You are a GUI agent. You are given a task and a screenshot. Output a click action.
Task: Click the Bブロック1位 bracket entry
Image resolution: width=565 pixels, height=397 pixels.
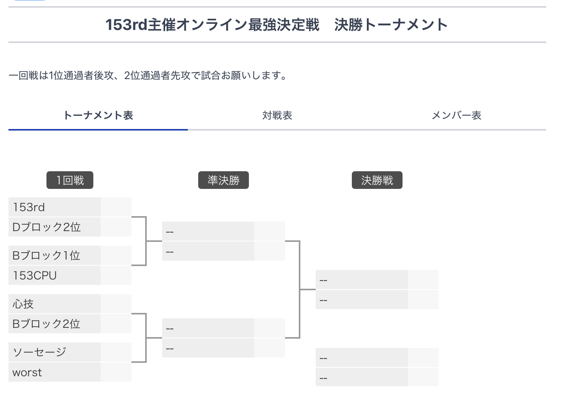55,255
